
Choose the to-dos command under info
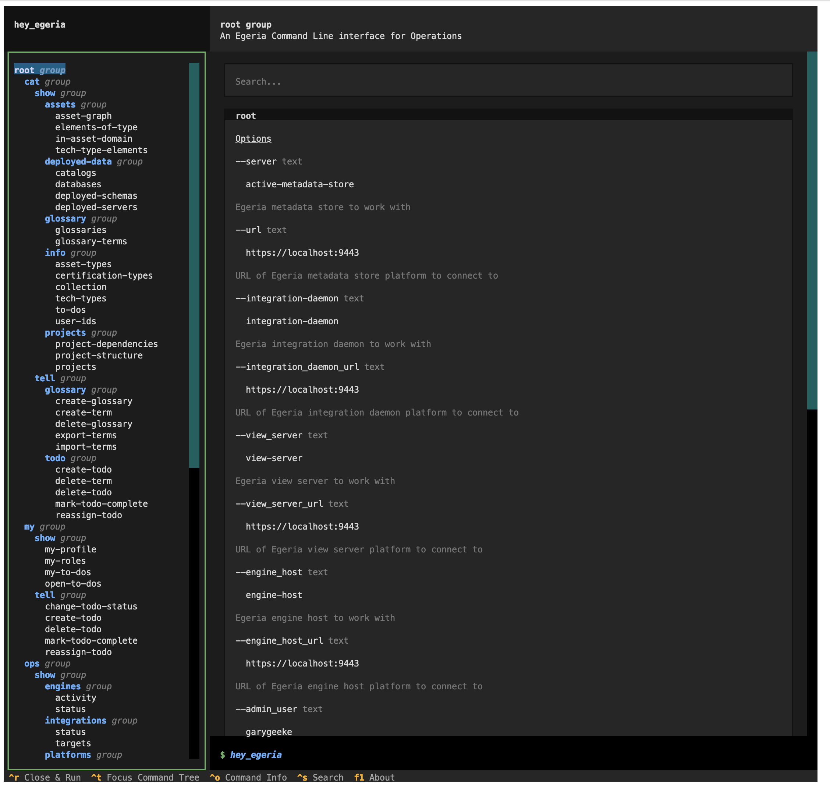pyautogui.click(x=71, y=310)
